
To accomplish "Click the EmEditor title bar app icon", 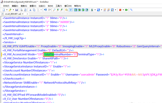I will [x=2, y=2].
